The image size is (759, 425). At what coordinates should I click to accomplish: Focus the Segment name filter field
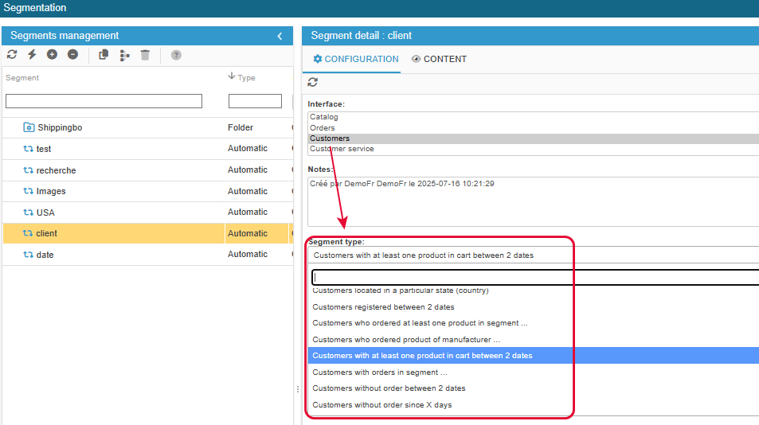pyautogui.click(x=104, y=101)
